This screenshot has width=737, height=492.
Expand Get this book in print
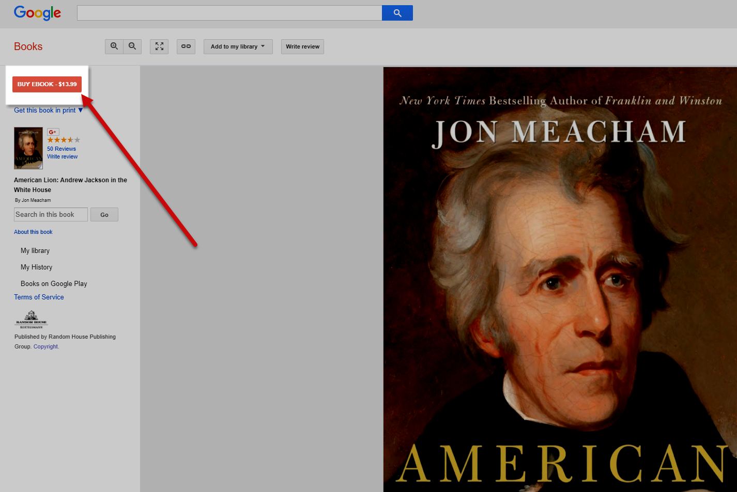tap(48, 110)
